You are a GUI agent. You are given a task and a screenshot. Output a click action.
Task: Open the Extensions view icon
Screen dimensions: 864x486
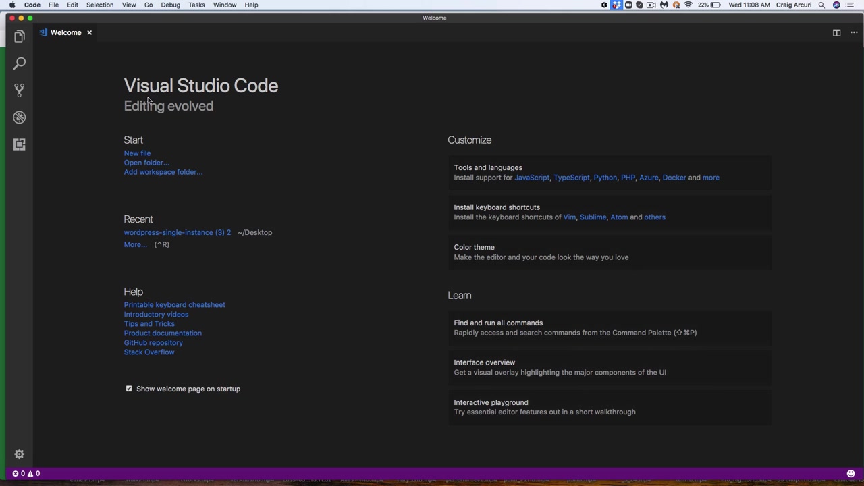[x=19, y=144]
